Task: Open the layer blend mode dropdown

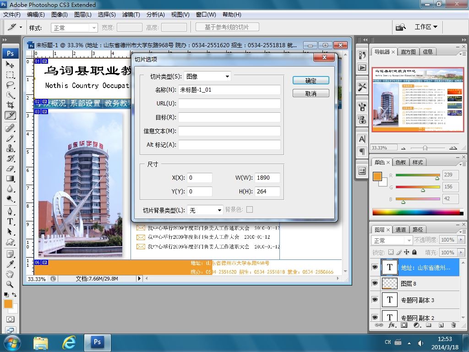Action: pyautogui.click(x=392, y=240)
